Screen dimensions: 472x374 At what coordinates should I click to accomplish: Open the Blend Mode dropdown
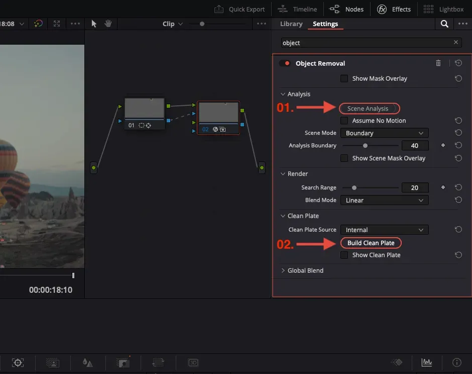(x=385, y=200)
